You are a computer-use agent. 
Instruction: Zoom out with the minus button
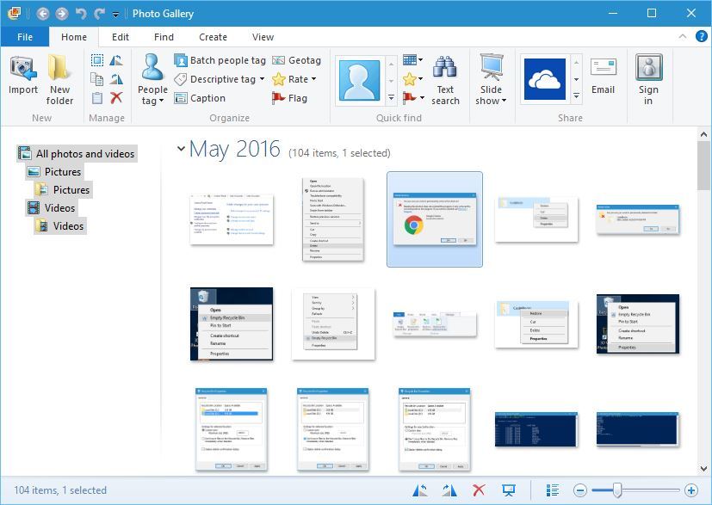[x=580, y=490]
